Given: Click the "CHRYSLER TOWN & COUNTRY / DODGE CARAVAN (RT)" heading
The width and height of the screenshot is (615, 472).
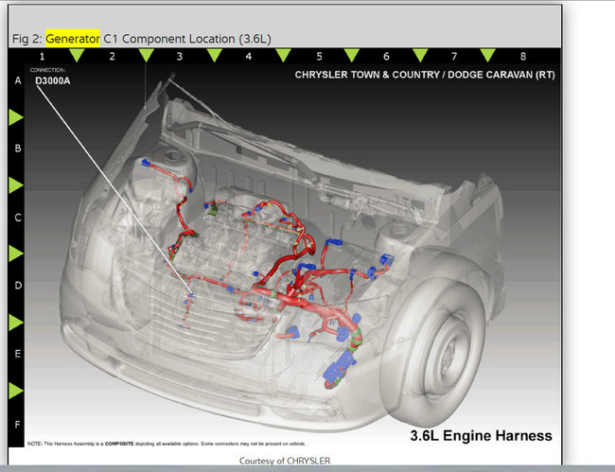Looking at the screenshot, I should tap(425, 75).
